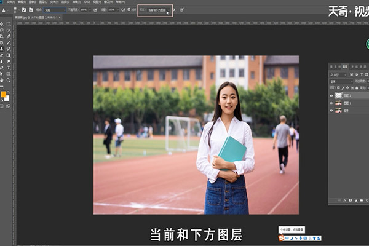This screenshot has width=369, height=246.
Task: Open the File menu
Action: click(x=11, y=2)
